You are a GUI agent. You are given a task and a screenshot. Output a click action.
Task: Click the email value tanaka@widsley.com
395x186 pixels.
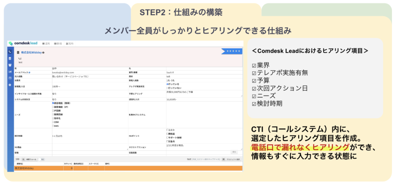pos(63,72)
